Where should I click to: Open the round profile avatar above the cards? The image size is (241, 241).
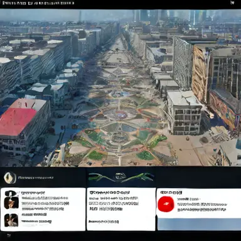10,178
